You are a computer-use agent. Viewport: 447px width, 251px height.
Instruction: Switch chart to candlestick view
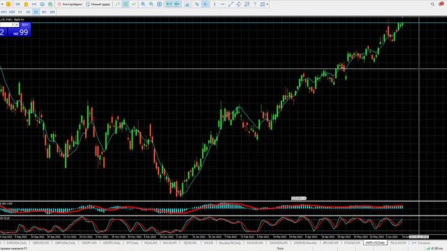point(126,4)
